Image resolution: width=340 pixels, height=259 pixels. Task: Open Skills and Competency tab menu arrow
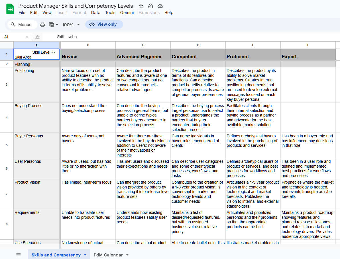(85, 255)
